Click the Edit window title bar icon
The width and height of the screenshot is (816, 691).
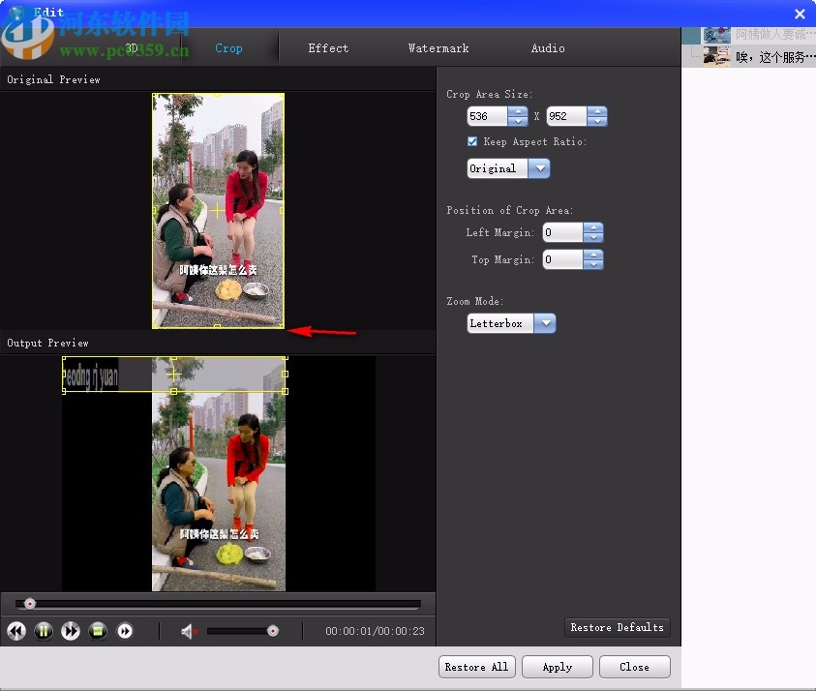[17, 12]
